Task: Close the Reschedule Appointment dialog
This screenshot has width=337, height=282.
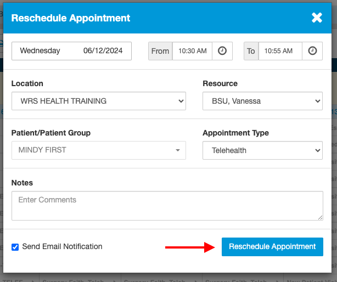Action: (x=317, y=18)
